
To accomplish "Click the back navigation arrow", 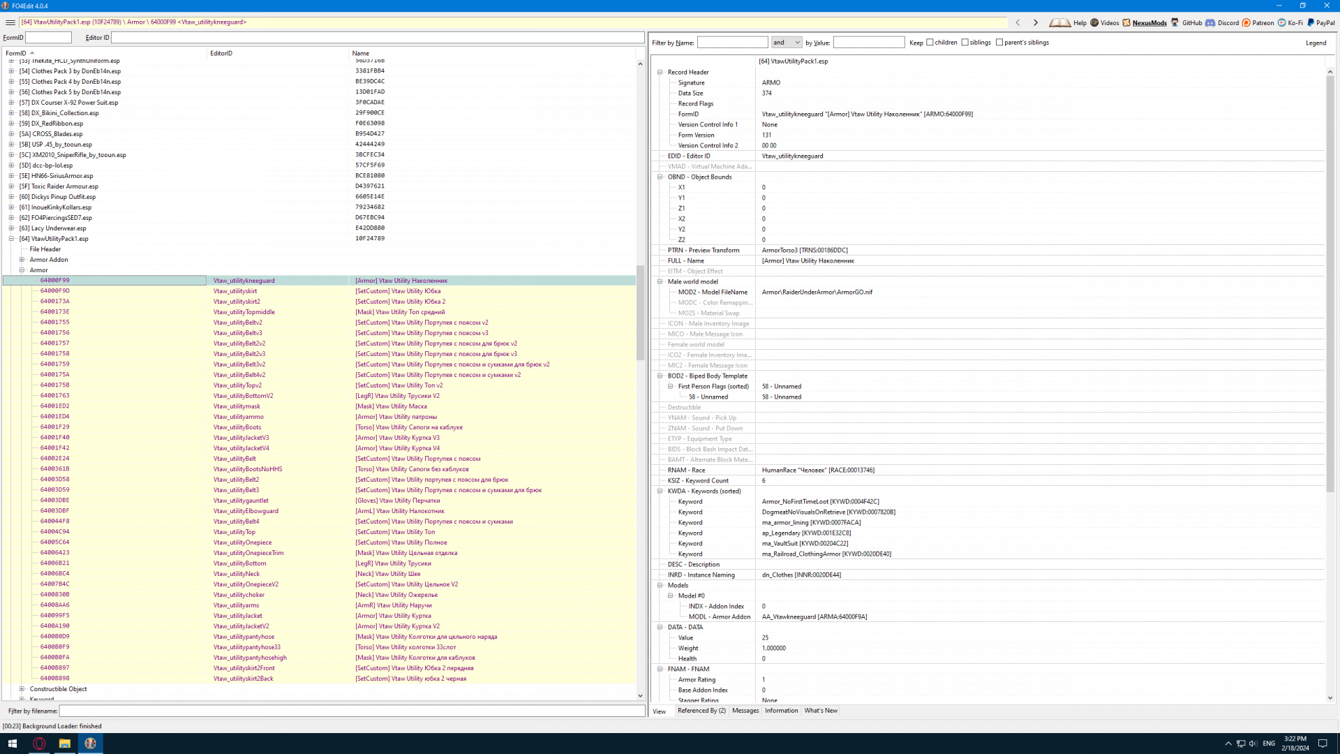I will point(1018,22).
